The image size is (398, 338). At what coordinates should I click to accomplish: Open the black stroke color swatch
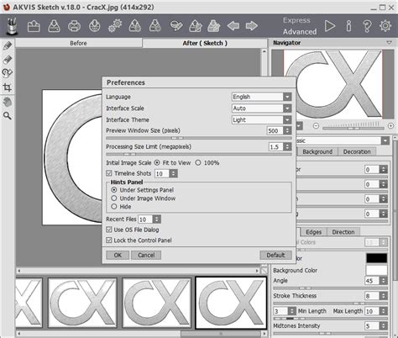(376, 258)
